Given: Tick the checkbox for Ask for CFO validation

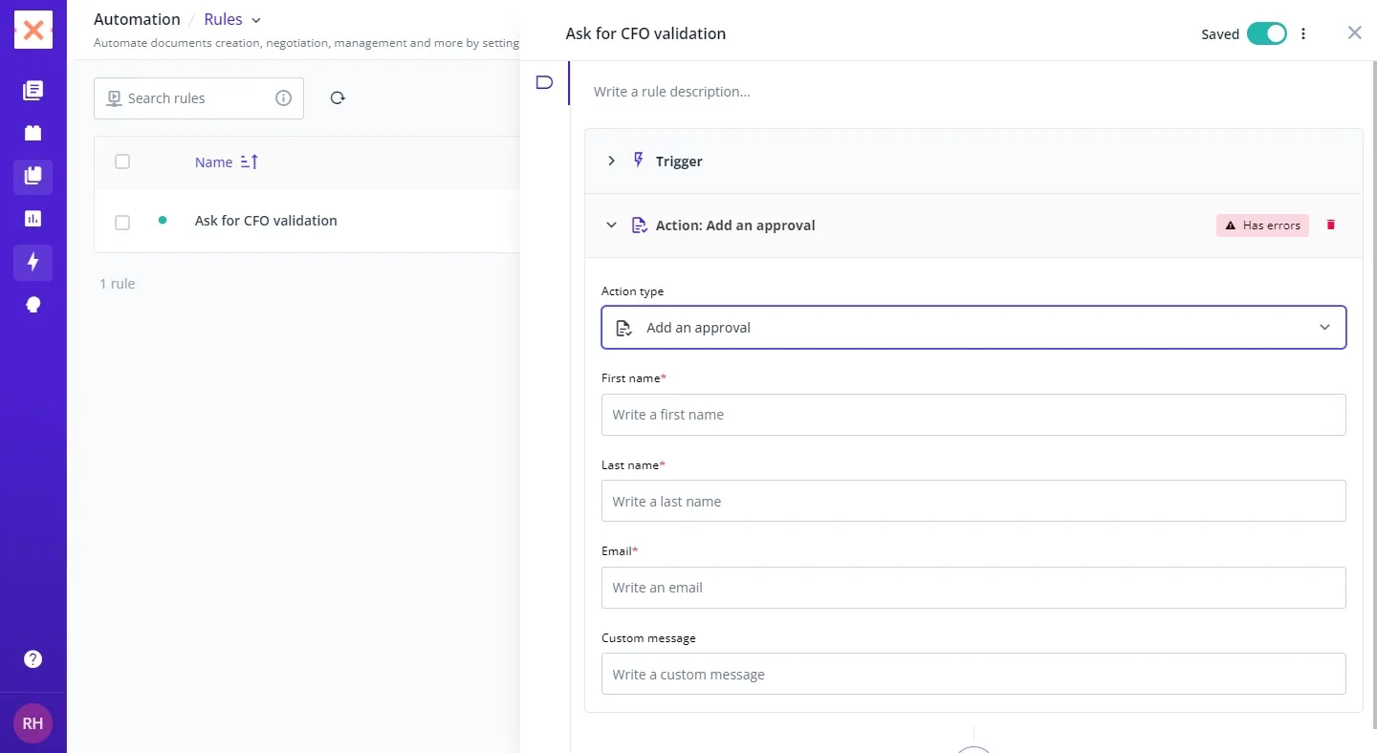Looking at the screenshot, I should pyautogui.click(x=122, y=222).
